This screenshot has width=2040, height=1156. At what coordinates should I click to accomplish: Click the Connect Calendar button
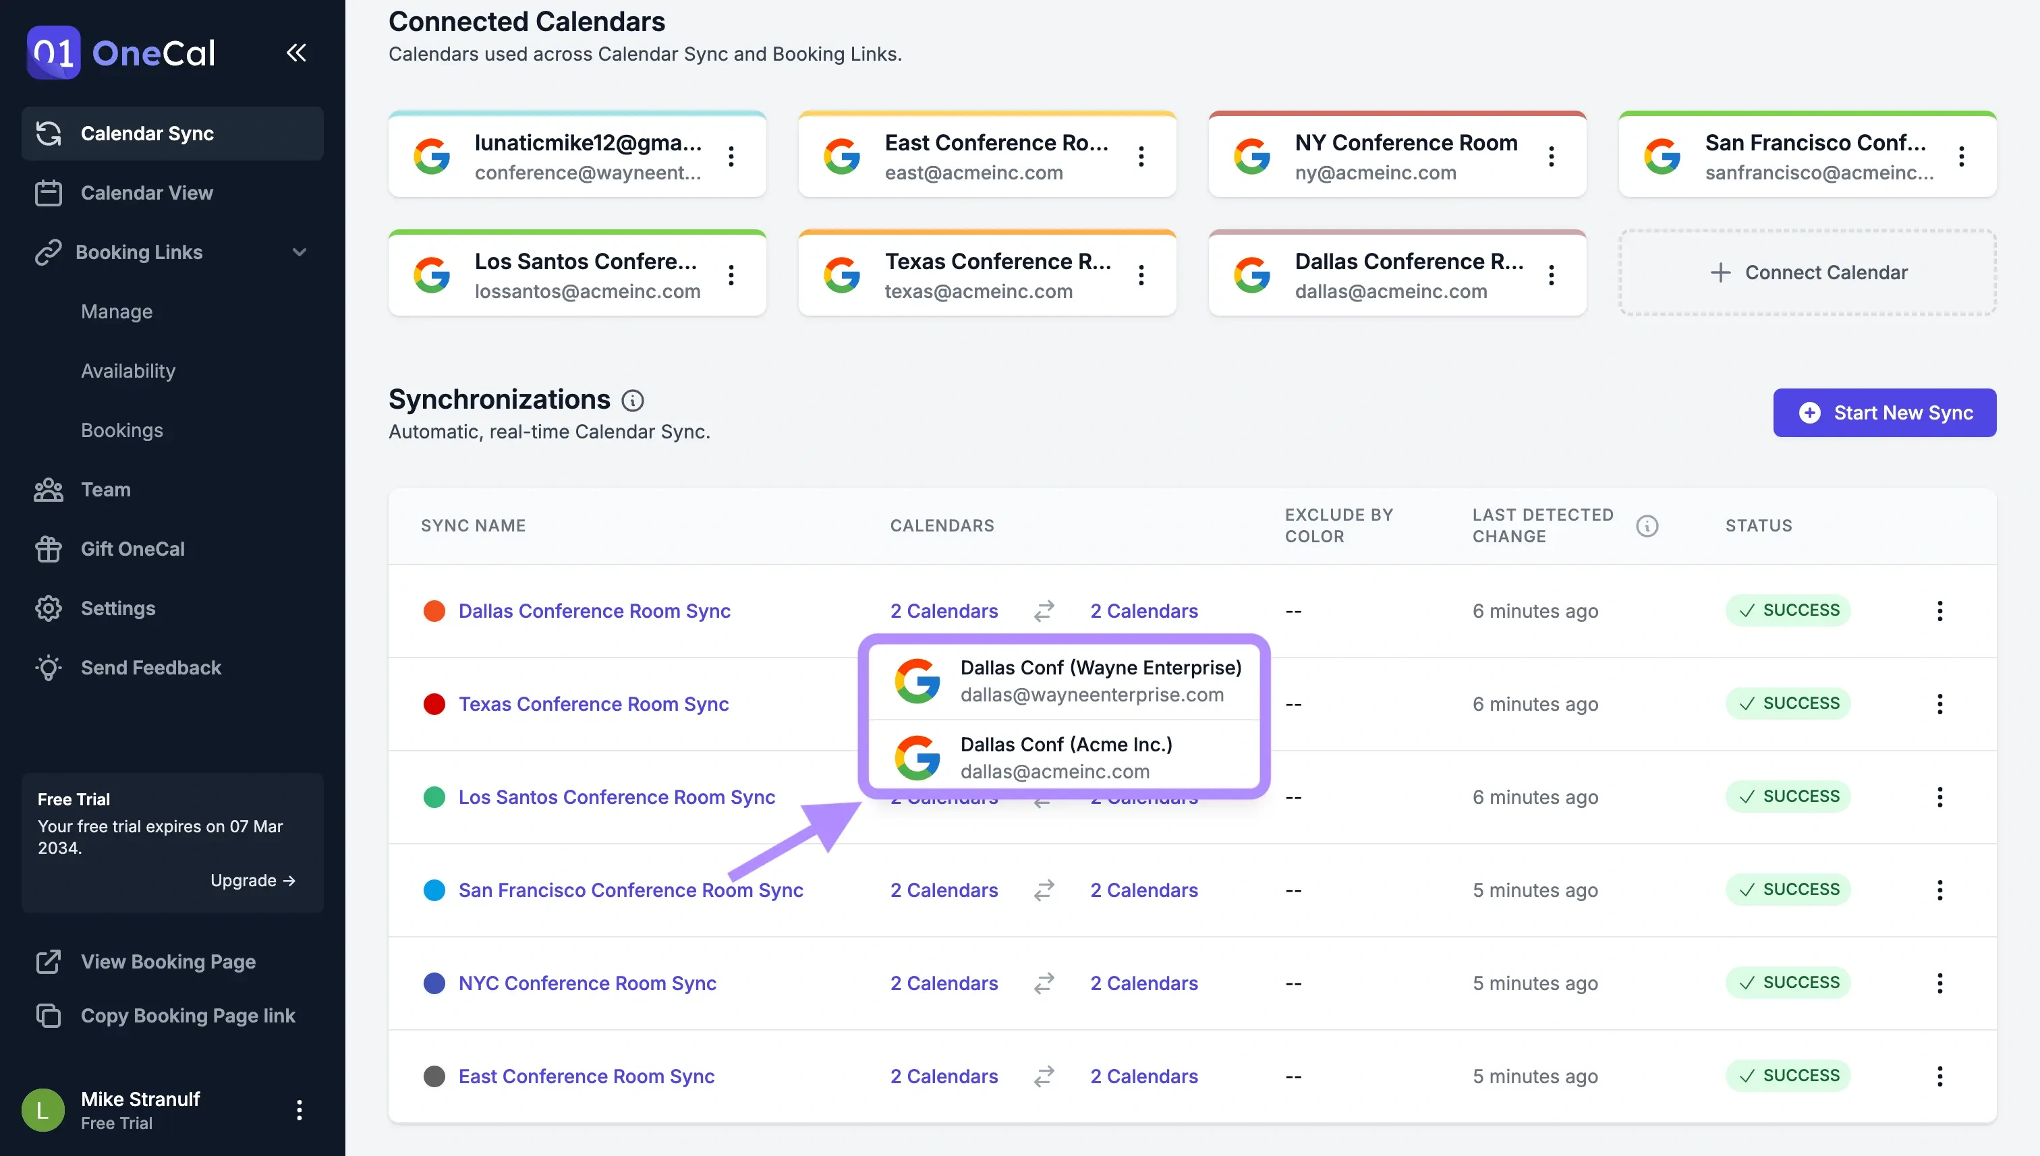click(1807, 272)
